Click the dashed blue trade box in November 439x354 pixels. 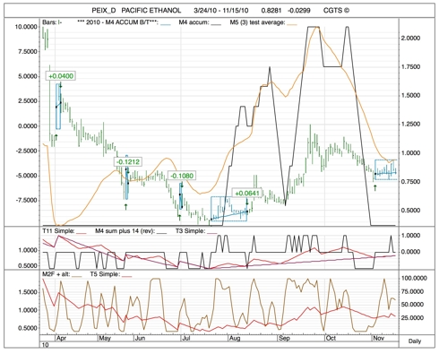385,169
